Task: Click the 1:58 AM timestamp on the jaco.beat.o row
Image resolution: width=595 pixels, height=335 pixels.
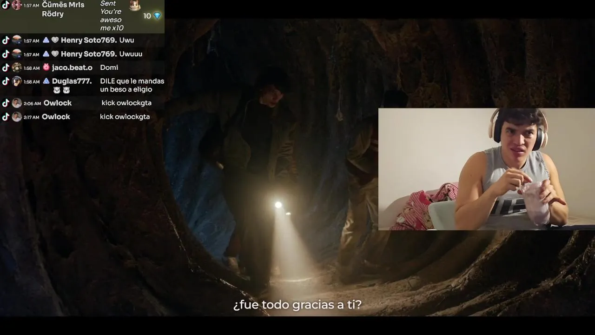Action: (32, 68)
